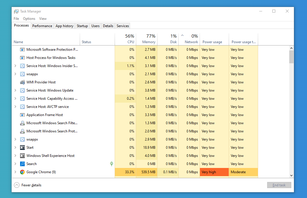Click the Search magnifier icon in process list
This screenshot has height=198, width=307.
point(22,164)
